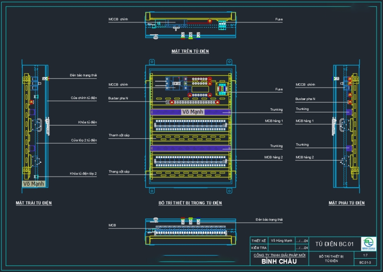Screen dimensions: 383x272
Task: Select the designer name Võ Hùng Mạnh
Action: pyautogui.click(x=281, y=241)
